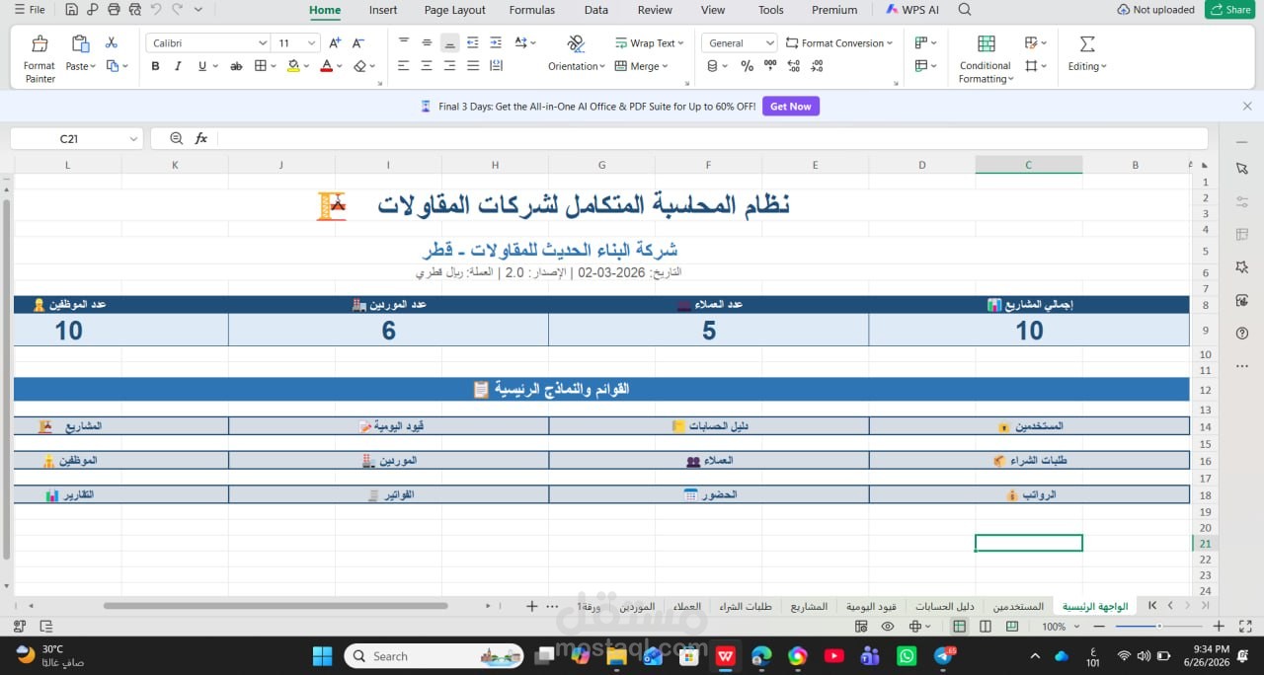Viewport: 1264px width, 675px height.
Task: Open the font size 11 dropdown
Action: click(x=312, y=43)
